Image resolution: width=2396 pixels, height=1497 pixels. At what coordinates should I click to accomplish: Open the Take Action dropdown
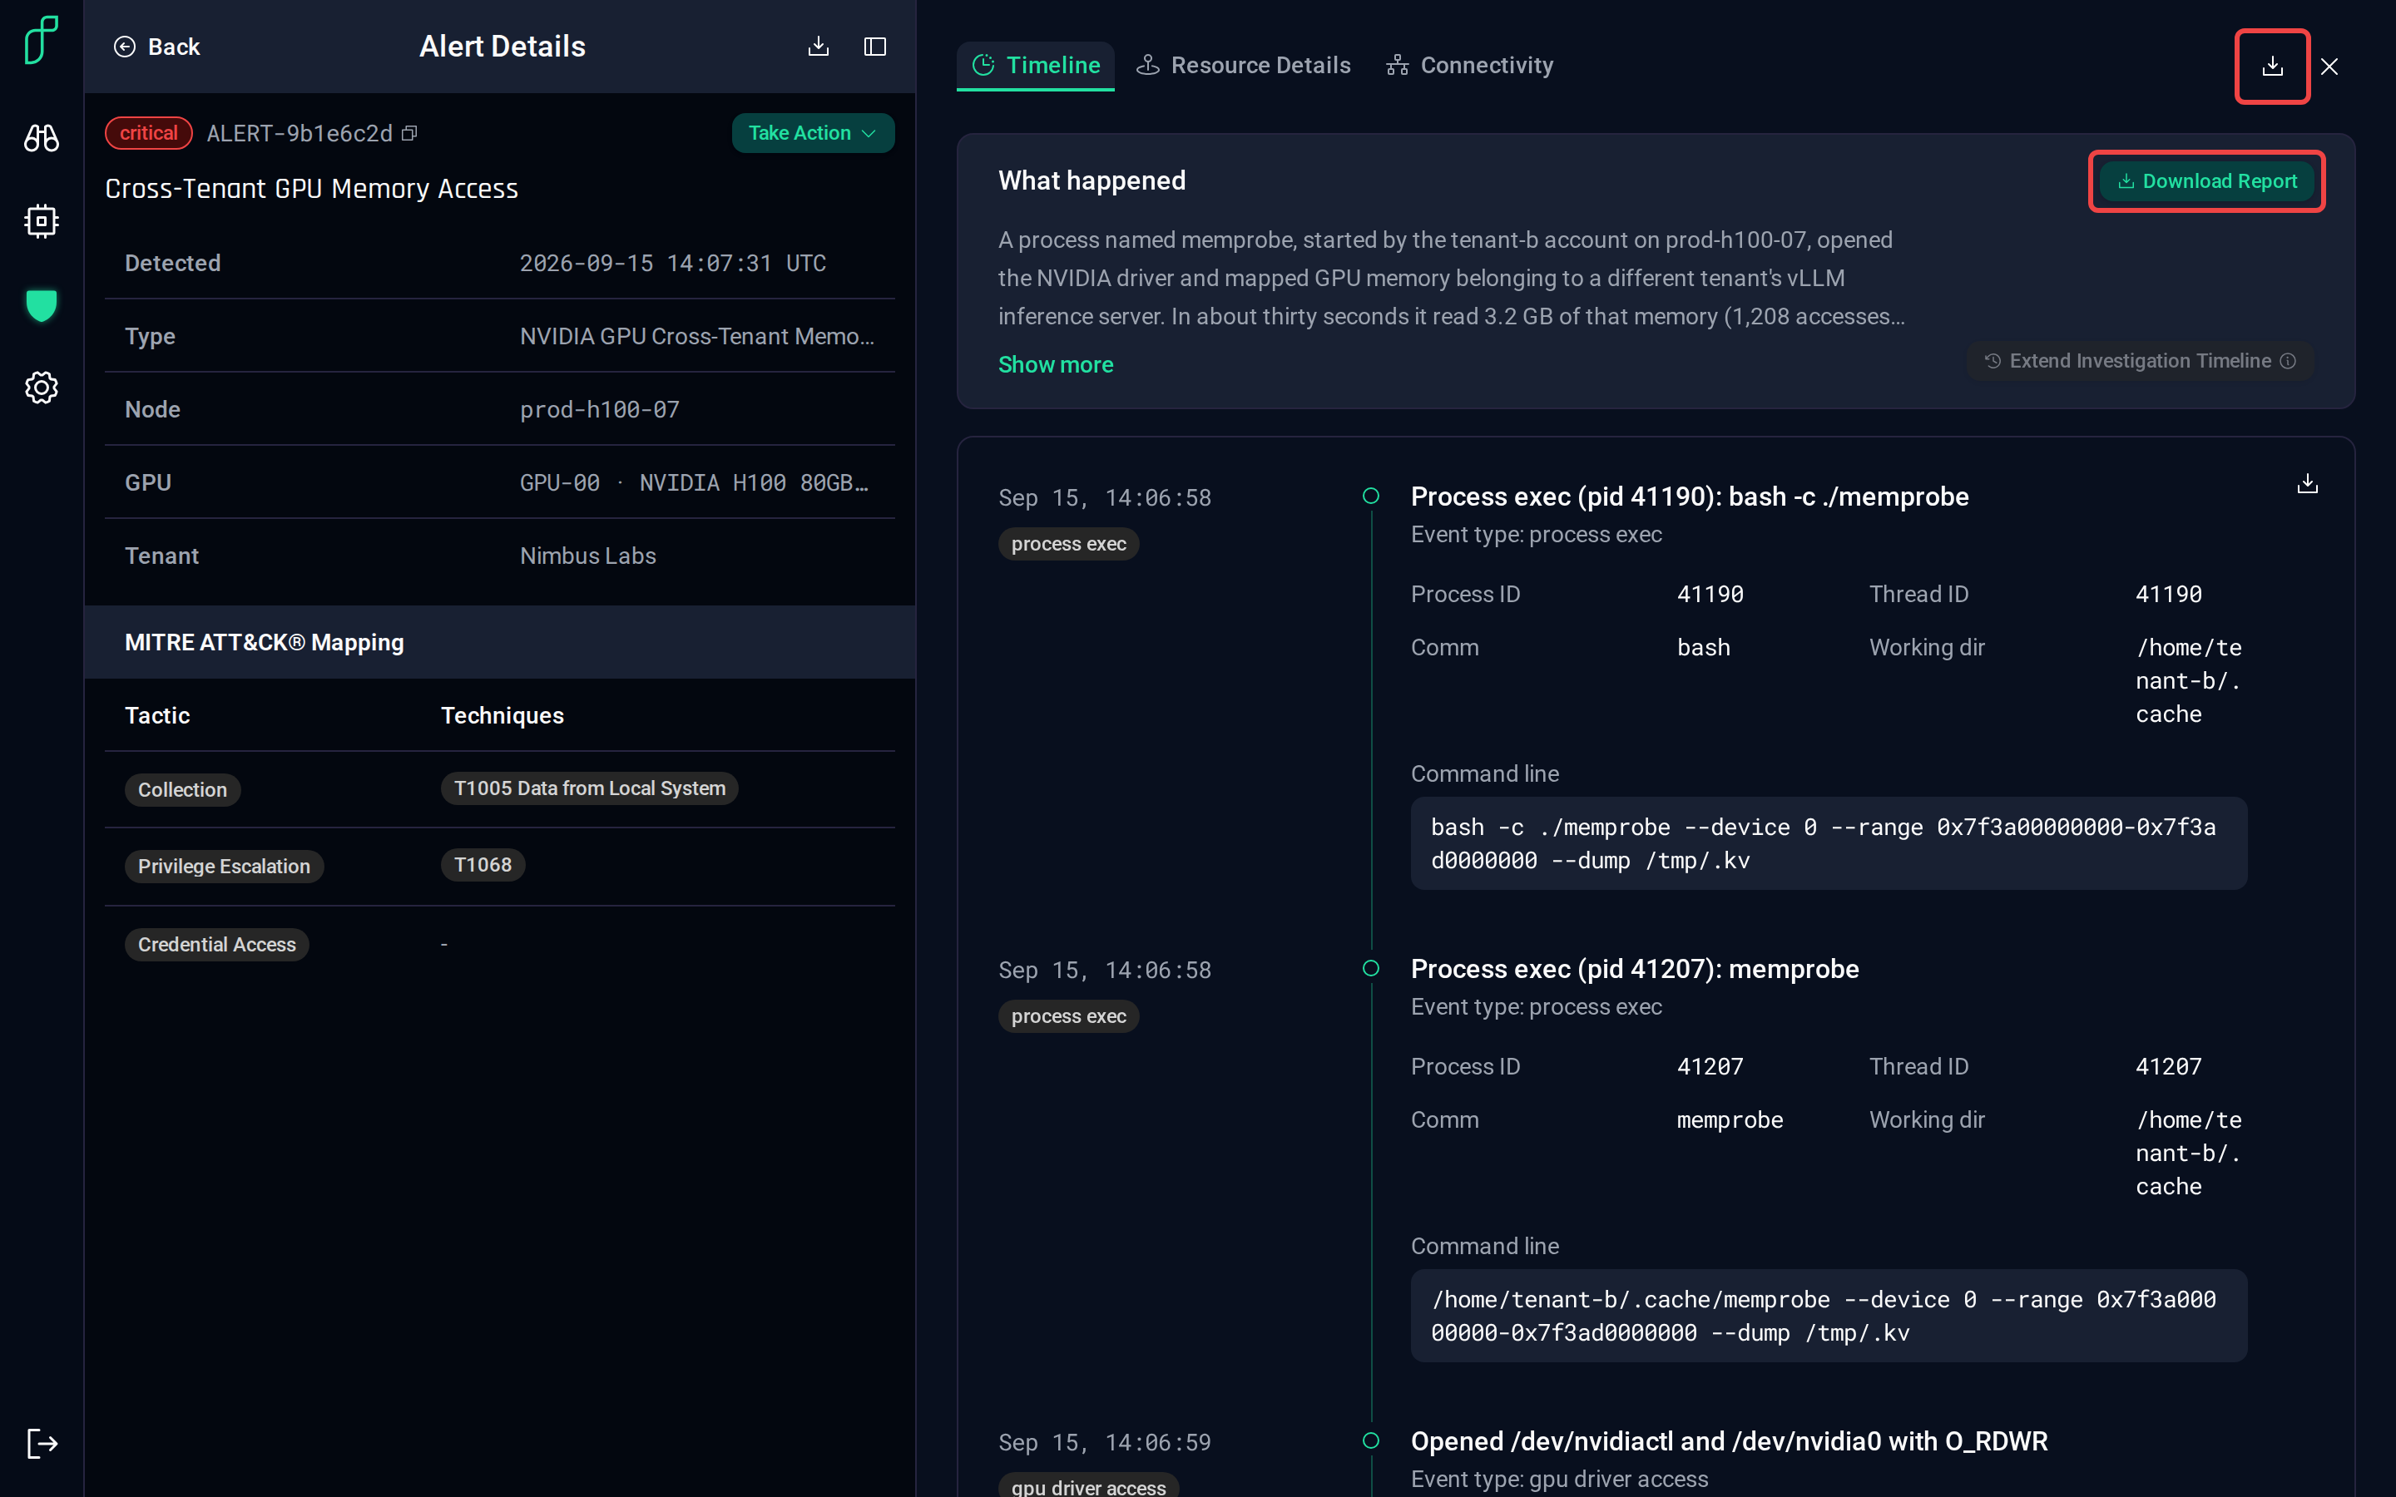813,133
